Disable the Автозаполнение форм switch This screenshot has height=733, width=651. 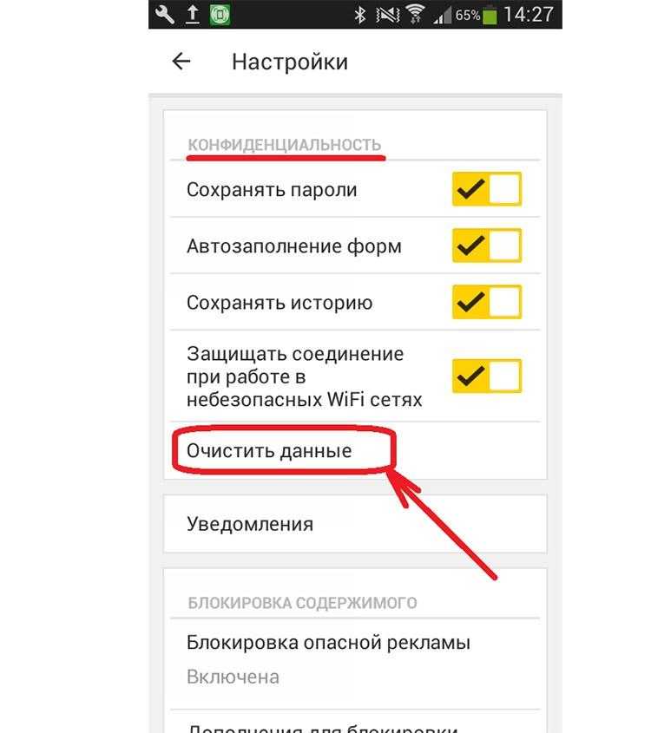(486, 245)
